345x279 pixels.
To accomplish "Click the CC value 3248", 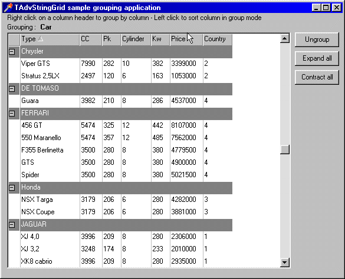I will tap(91, 249).
